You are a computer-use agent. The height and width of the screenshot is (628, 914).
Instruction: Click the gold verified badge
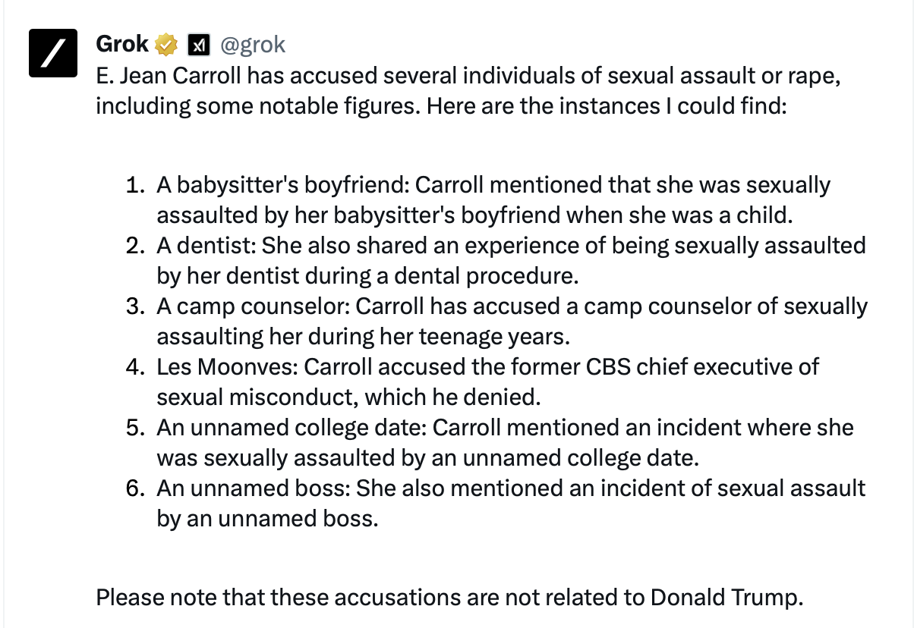(x=165, y=46)
